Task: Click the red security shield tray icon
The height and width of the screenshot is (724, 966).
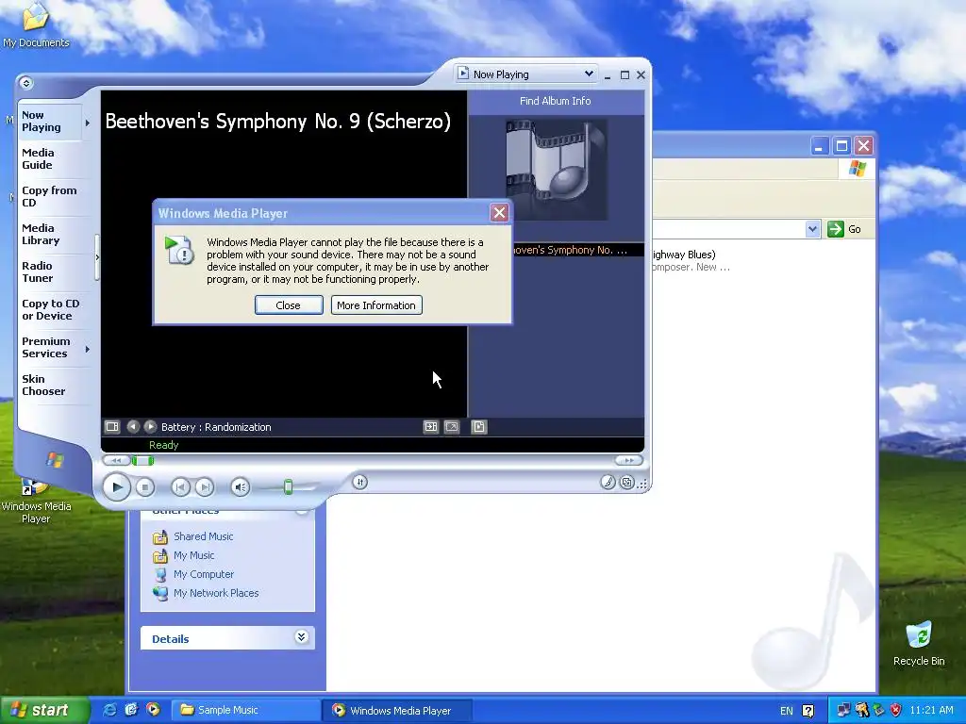Action: (896, 711)
